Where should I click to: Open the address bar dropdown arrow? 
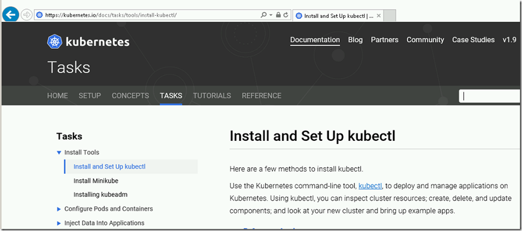(x=271, y=15)
